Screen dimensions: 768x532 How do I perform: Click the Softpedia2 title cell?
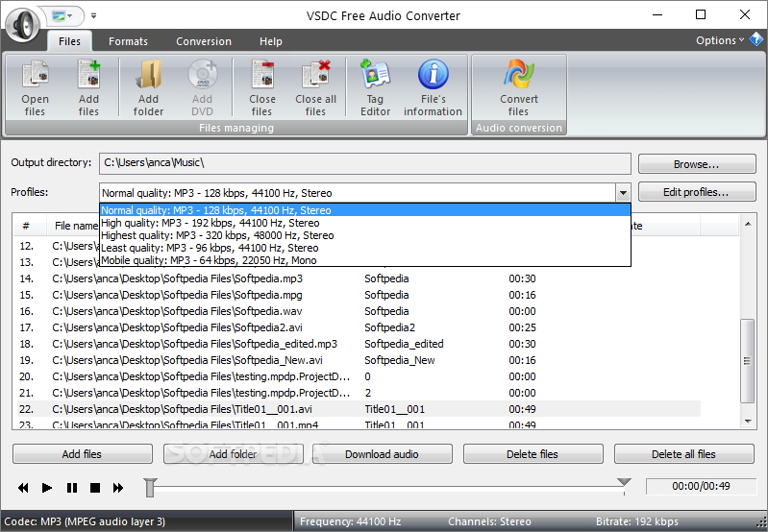point(390,327)
